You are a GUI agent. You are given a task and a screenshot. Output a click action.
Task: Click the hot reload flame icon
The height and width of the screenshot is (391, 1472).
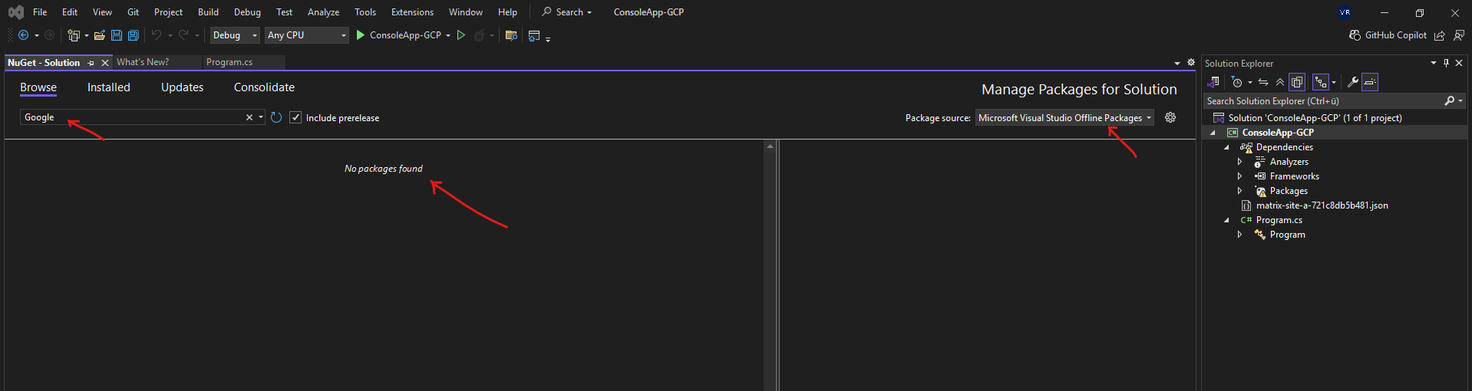tap(480, 35)
